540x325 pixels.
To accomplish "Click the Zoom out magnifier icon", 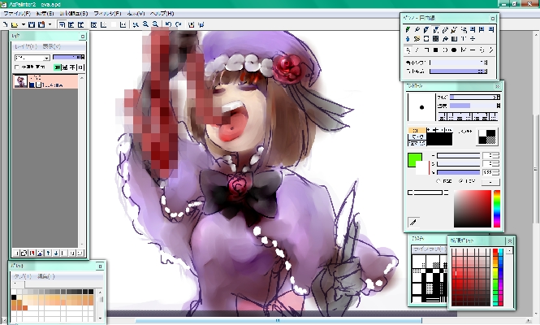I will pos(155,24).
